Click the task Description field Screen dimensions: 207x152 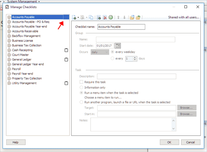click(x=136, y=76)
